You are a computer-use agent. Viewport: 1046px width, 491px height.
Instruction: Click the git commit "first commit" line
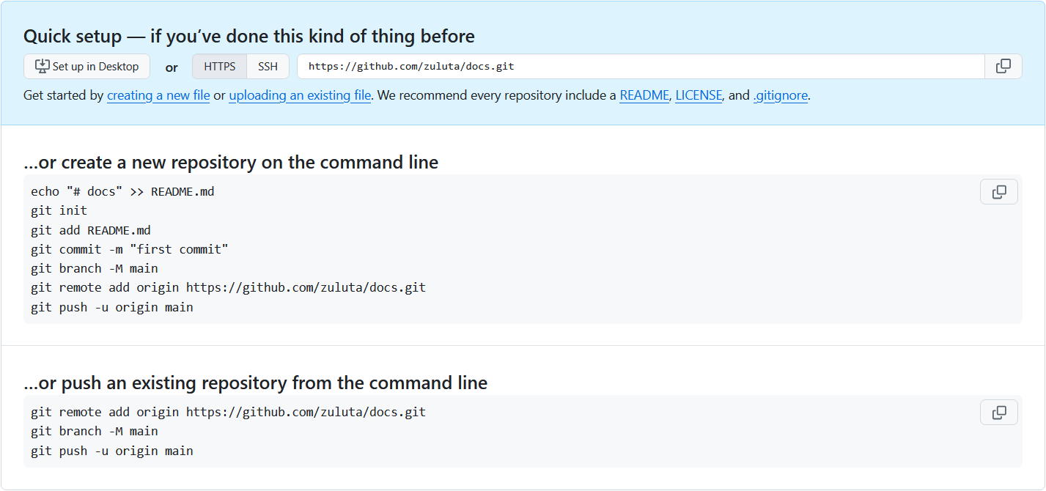tap(130, 249)
